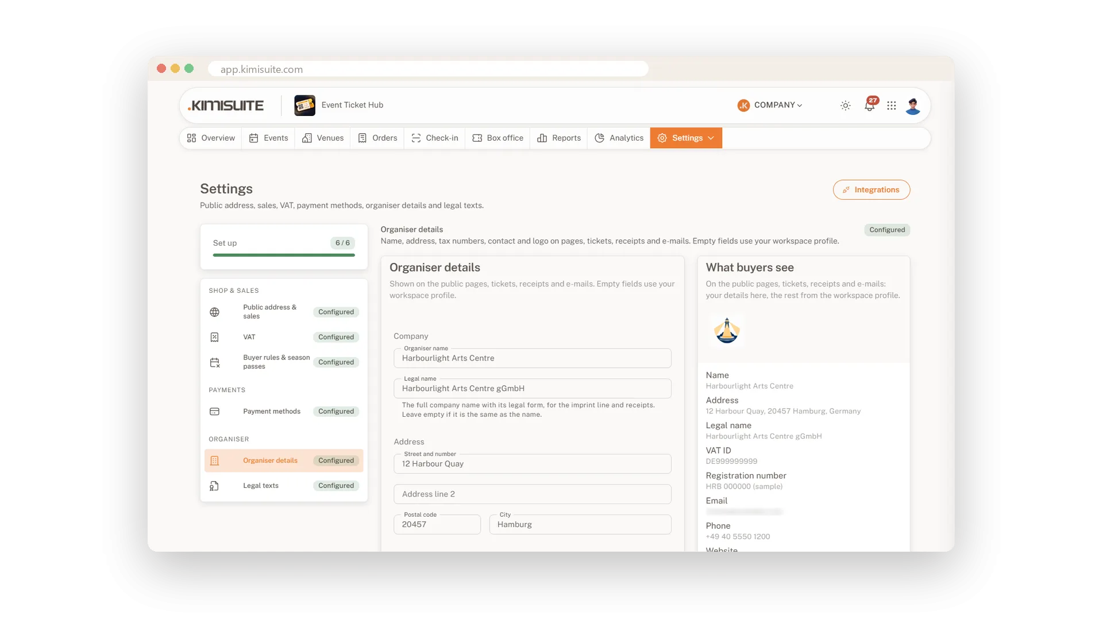
Task: Click the Organiser name input field
Action: pos(533,358)
